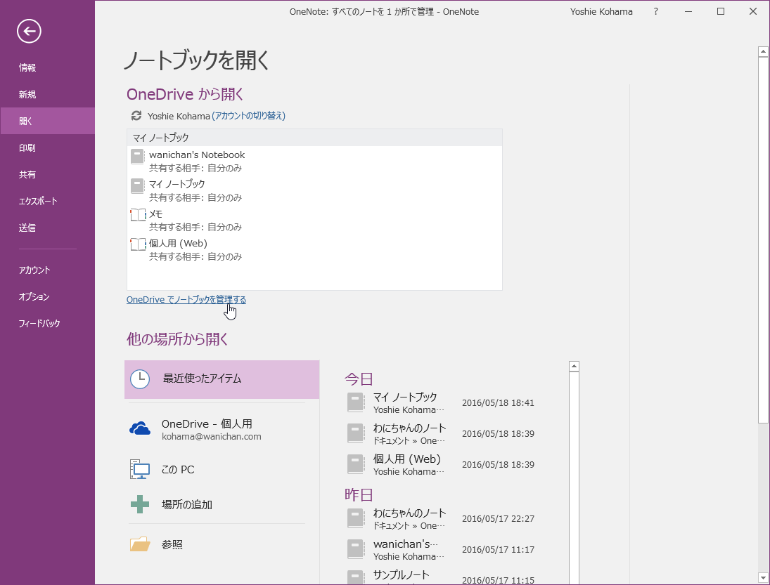The height and width of the screenshot is (585, 770).
Task: Open the メモ notebook
Action: point(314,220)
